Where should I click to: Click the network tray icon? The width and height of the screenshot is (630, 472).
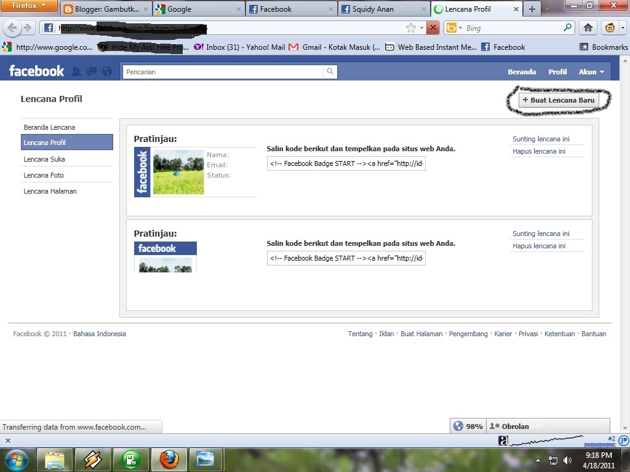553,460
